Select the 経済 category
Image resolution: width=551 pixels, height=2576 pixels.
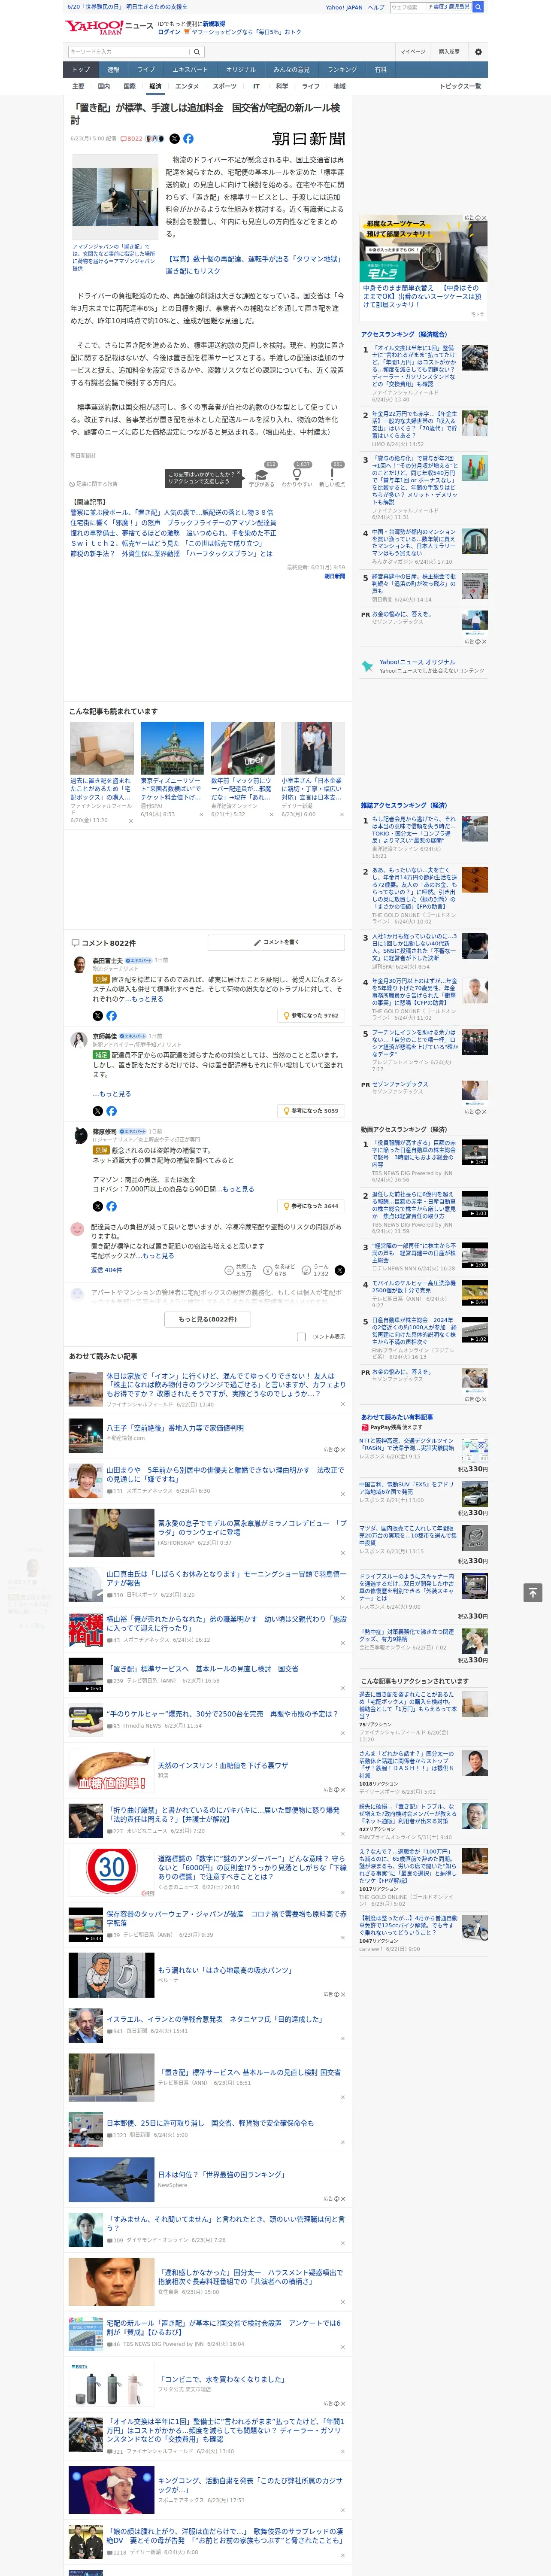155,86
